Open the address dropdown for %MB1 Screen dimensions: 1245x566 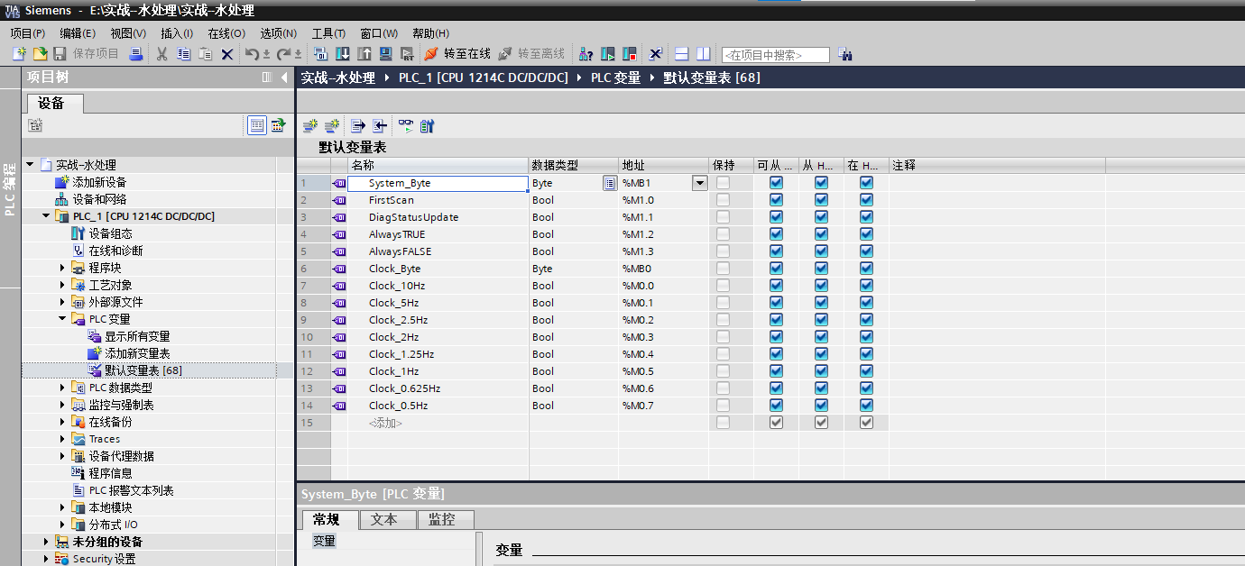pos(699,183)
